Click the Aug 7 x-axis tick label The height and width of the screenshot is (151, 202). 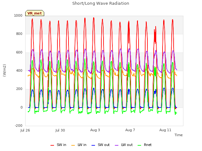130,130
